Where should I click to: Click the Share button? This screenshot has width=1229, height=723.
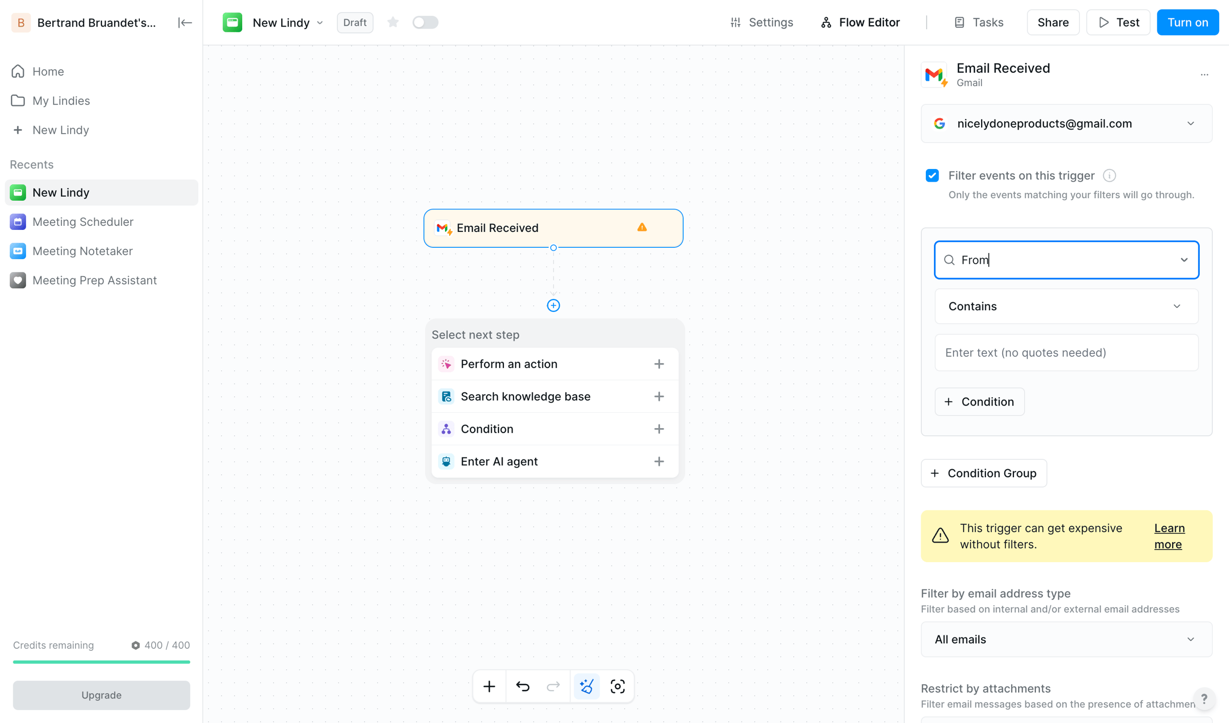point(1053,23)
